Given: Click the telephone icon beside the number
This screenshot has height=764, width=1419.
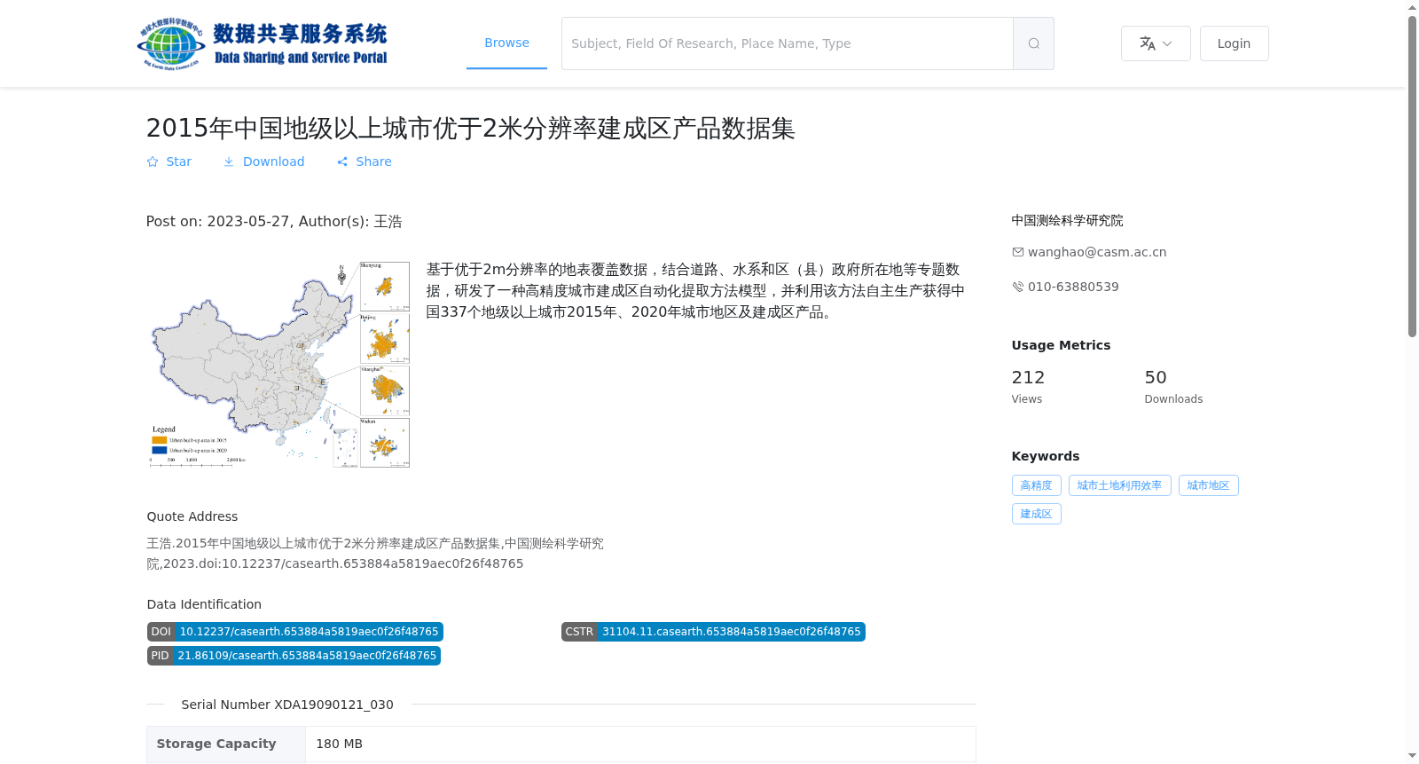Looking at the screenshot, I should 1018,287.
